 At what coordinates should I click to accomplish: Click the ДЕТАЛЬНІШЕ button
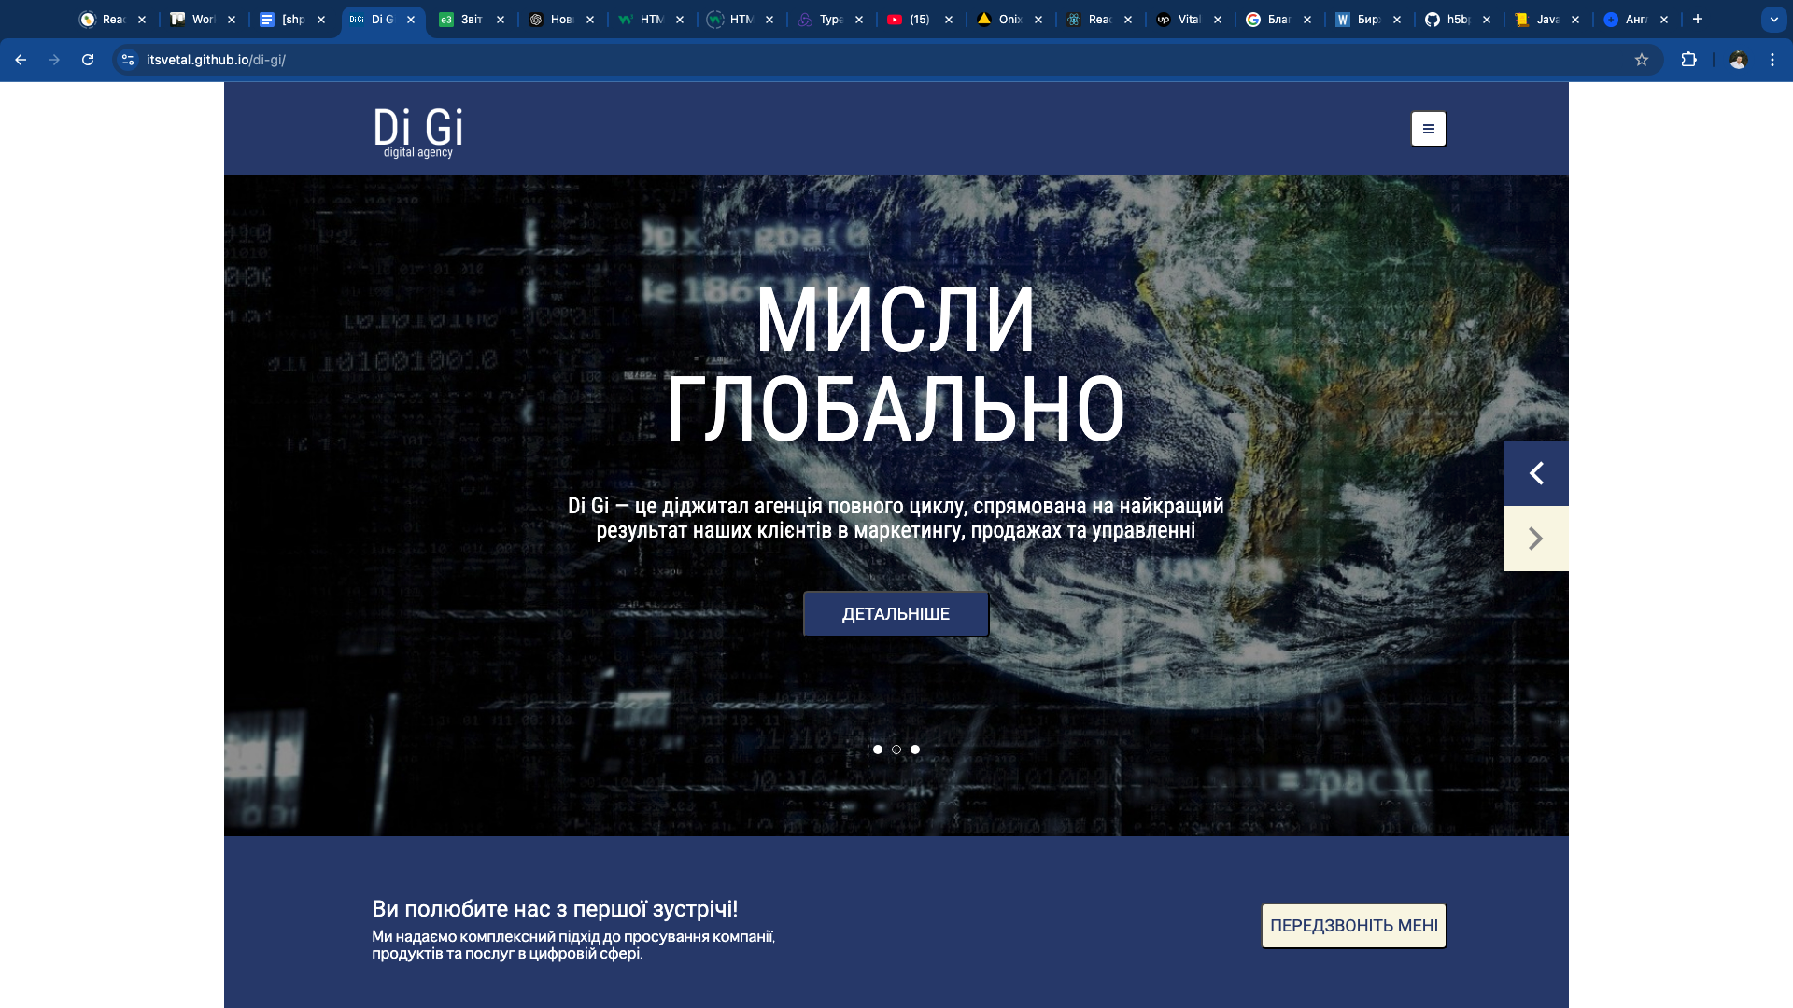point(896,614)
